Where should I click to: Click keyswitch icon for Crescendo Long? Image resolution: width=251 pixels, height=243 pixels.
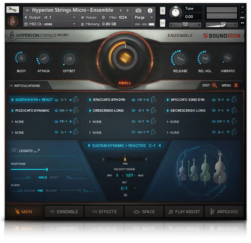point(133,110)
